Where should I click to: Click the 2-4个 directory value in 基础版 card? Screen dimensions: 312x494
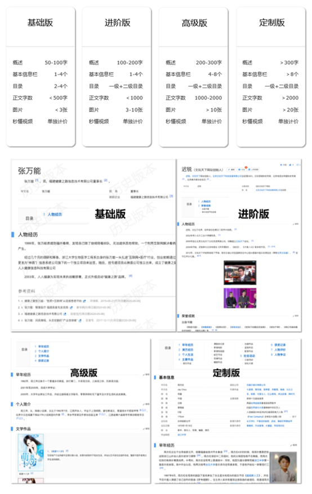pos(61,86)
